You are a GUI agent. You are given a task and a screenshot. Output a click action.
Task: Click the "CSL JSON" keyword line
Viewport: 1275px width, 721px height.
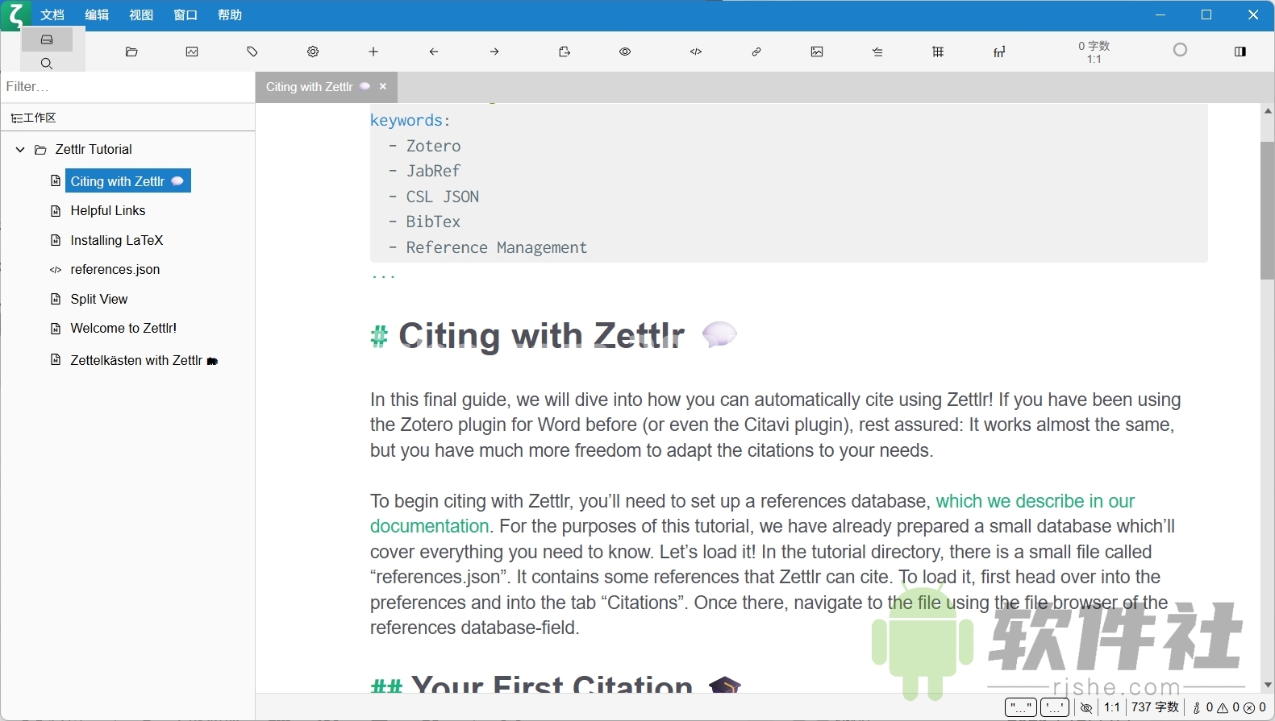coord(443,197)
